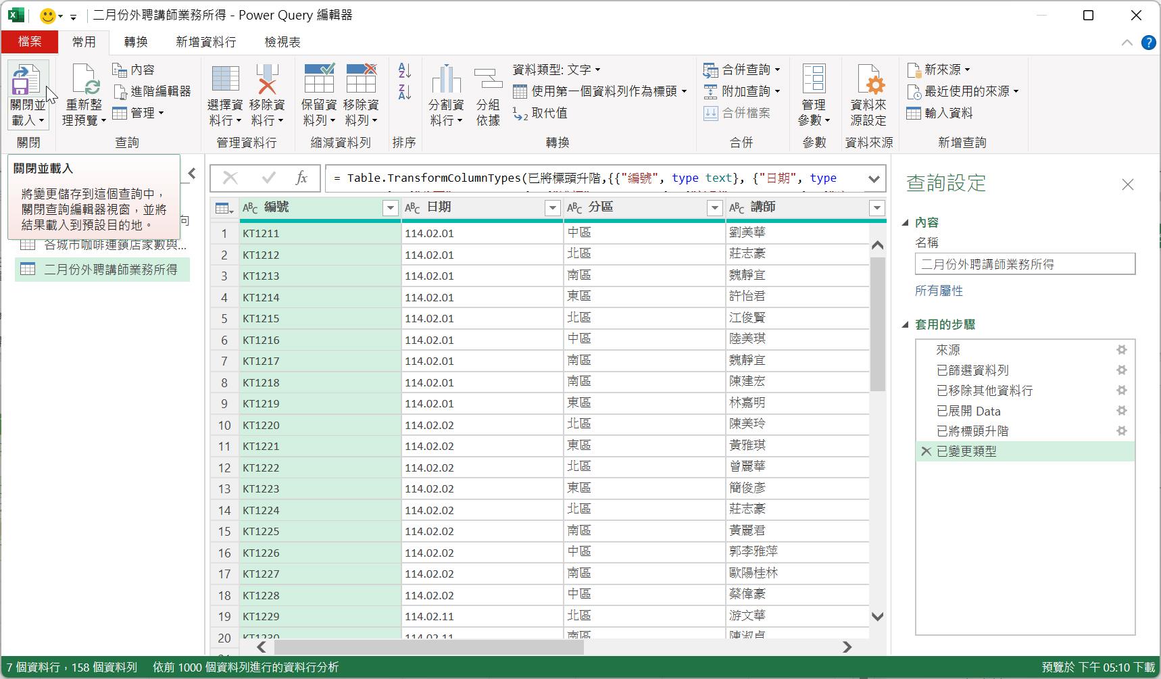Sort ascending with the A-Z icon
Image resolution: width=1161 pixels, height=679 pixels.
405,70
